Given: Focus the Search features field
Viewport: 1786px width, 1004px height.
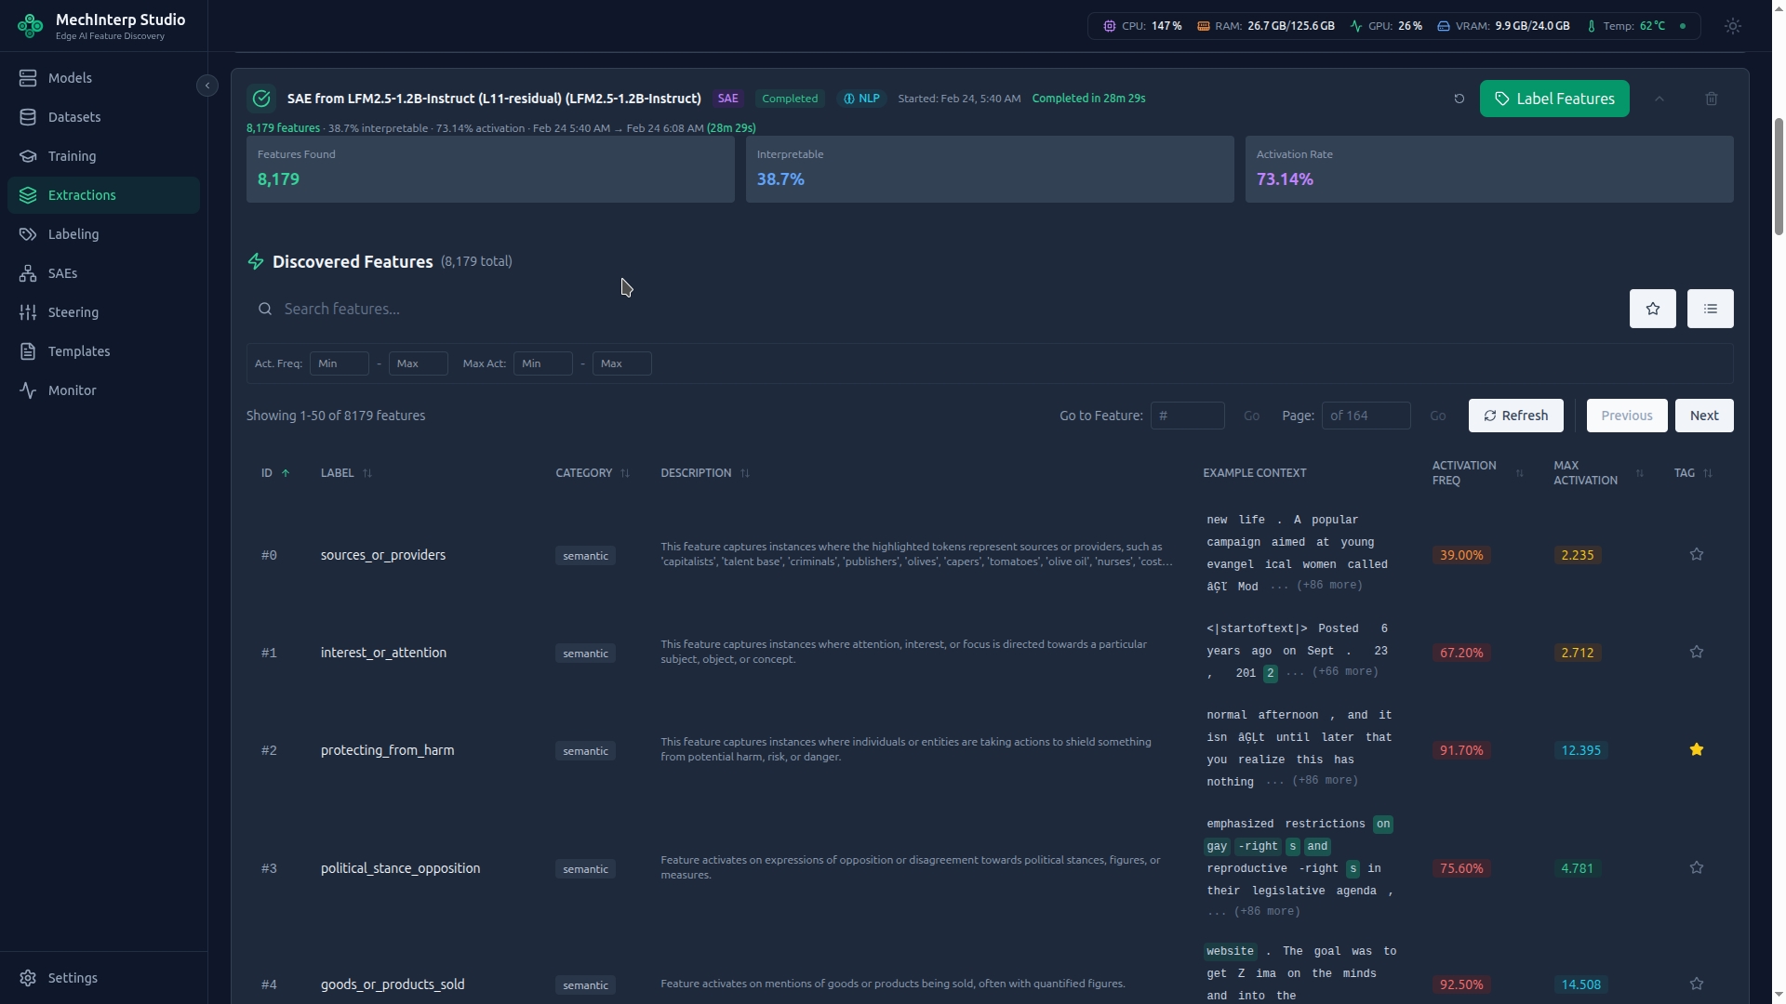Looking at the screenshot, I should [932, 309].
